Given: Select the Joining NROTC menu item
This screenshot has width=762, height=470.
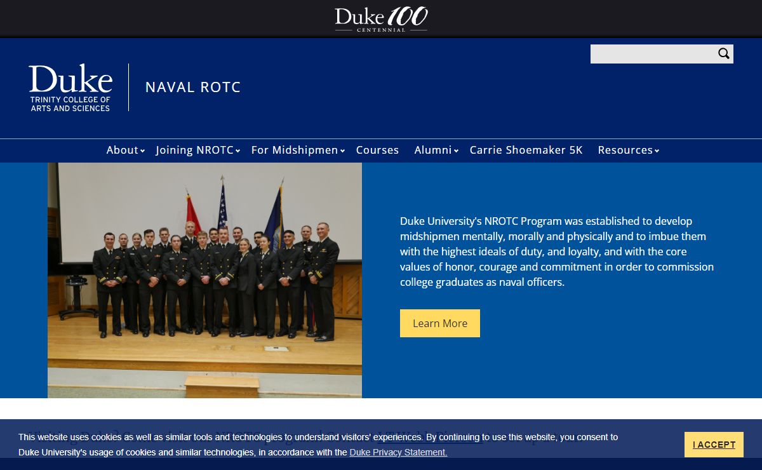Looking at the screenshot, I should coord(195,151).
